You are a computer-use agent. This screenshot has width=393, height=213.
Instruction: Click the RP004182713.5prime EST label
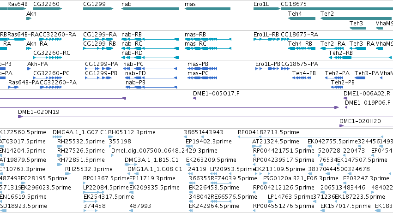268,132
